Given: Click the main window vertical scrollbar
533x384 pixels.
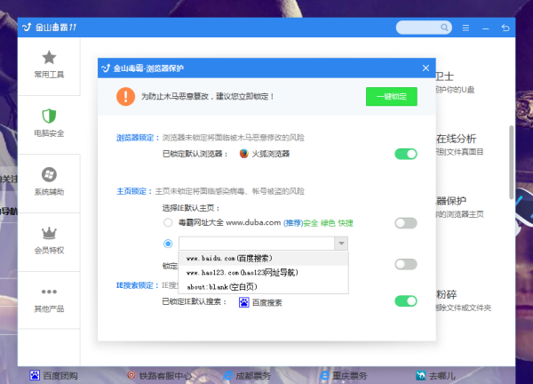Looking at the screenshot, I should 511,163.
